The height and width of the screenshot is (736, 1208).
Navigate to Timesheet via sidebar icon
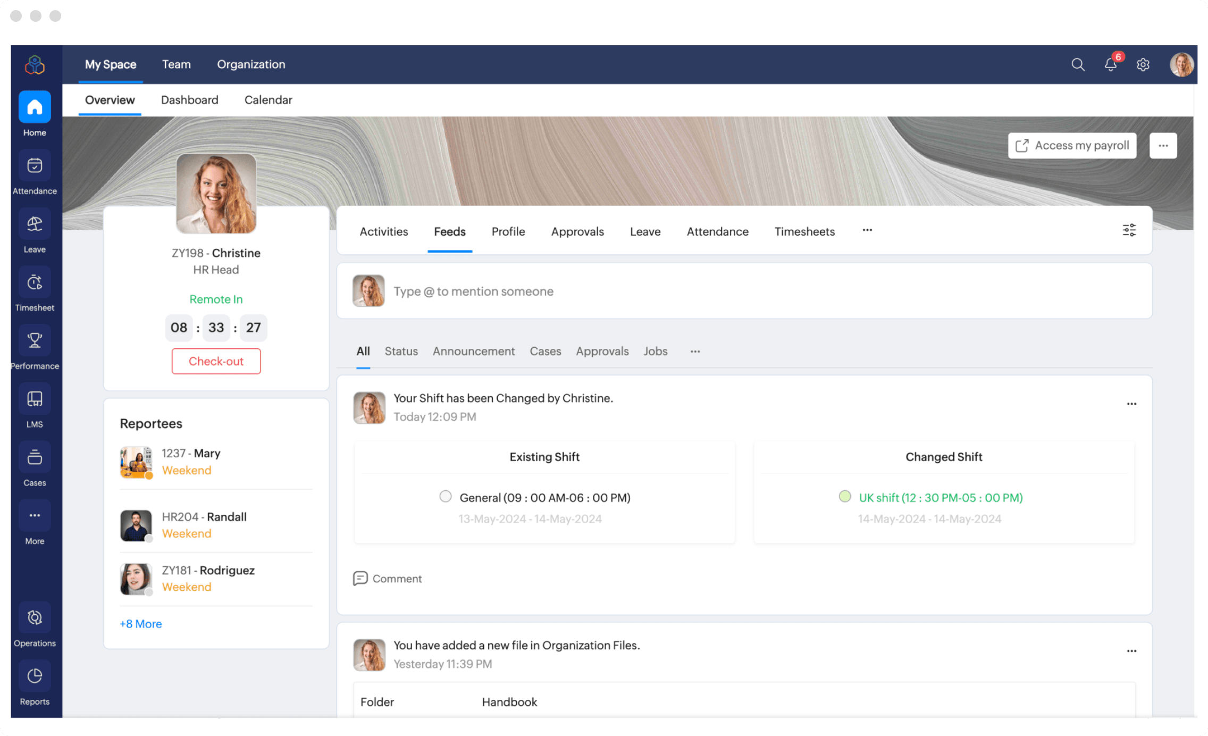35,291
